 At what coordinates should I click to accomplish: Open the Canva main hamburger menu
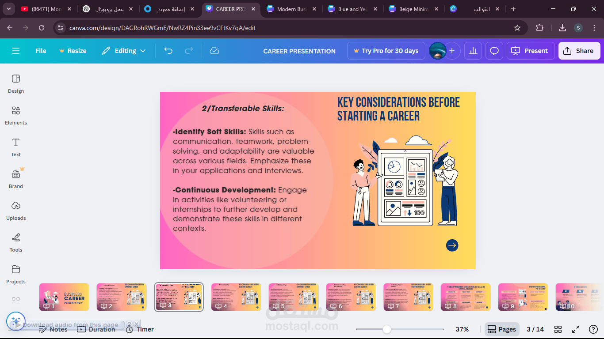[x=16, y=51]
